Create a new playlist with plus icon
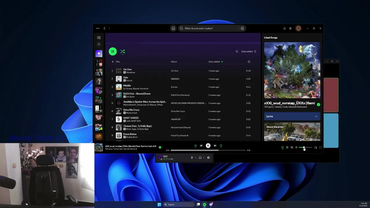 click(99, 44)
